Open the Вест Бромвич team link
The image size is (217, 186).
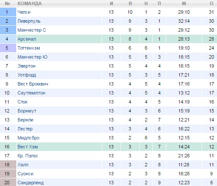tap(33, 84)
